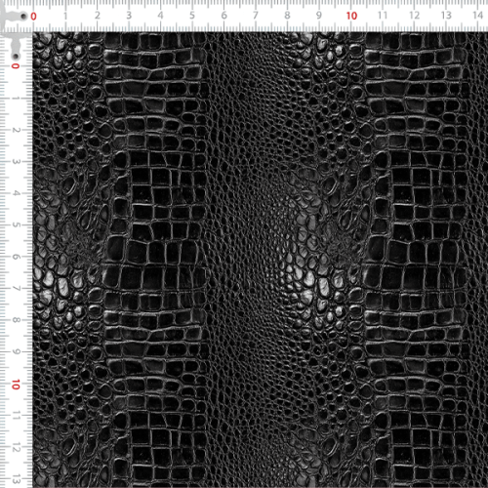Viewport: 488px width, 488px height.
Task: Click the number 9 on the top ruler
Action: 319,16
